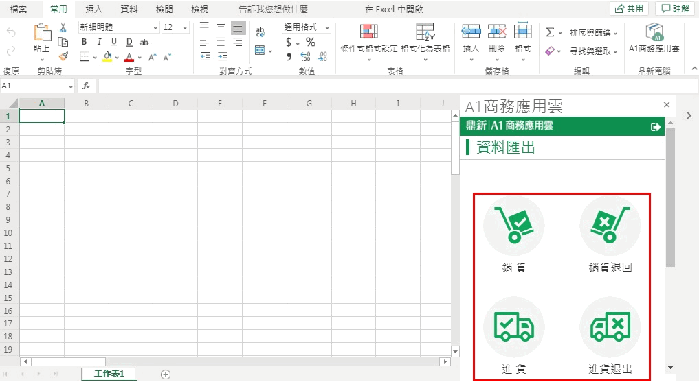Increase decimal places
Image resolution: width=699 pixels, height=382 pixels.
(x=305, y=56)
